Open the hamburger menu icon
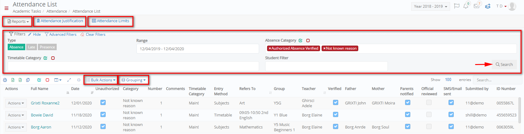 (x=6, y=8)
